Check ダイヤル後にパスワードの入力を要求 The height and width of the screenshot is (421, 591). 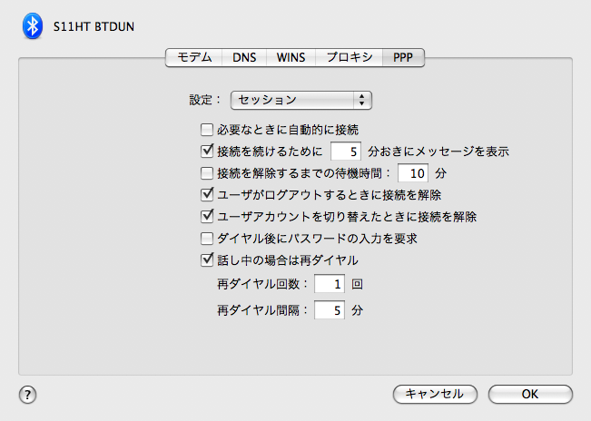click(206, 239)
